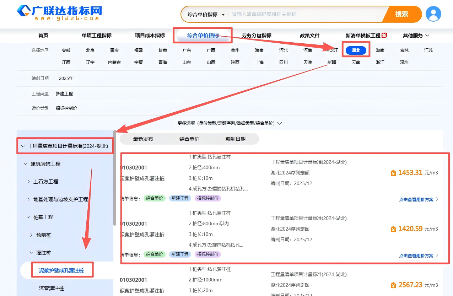Viewport: 453px width, 296px height.
Task: View 组价方案 for the 1420.59 item
Action: point(419,256)
